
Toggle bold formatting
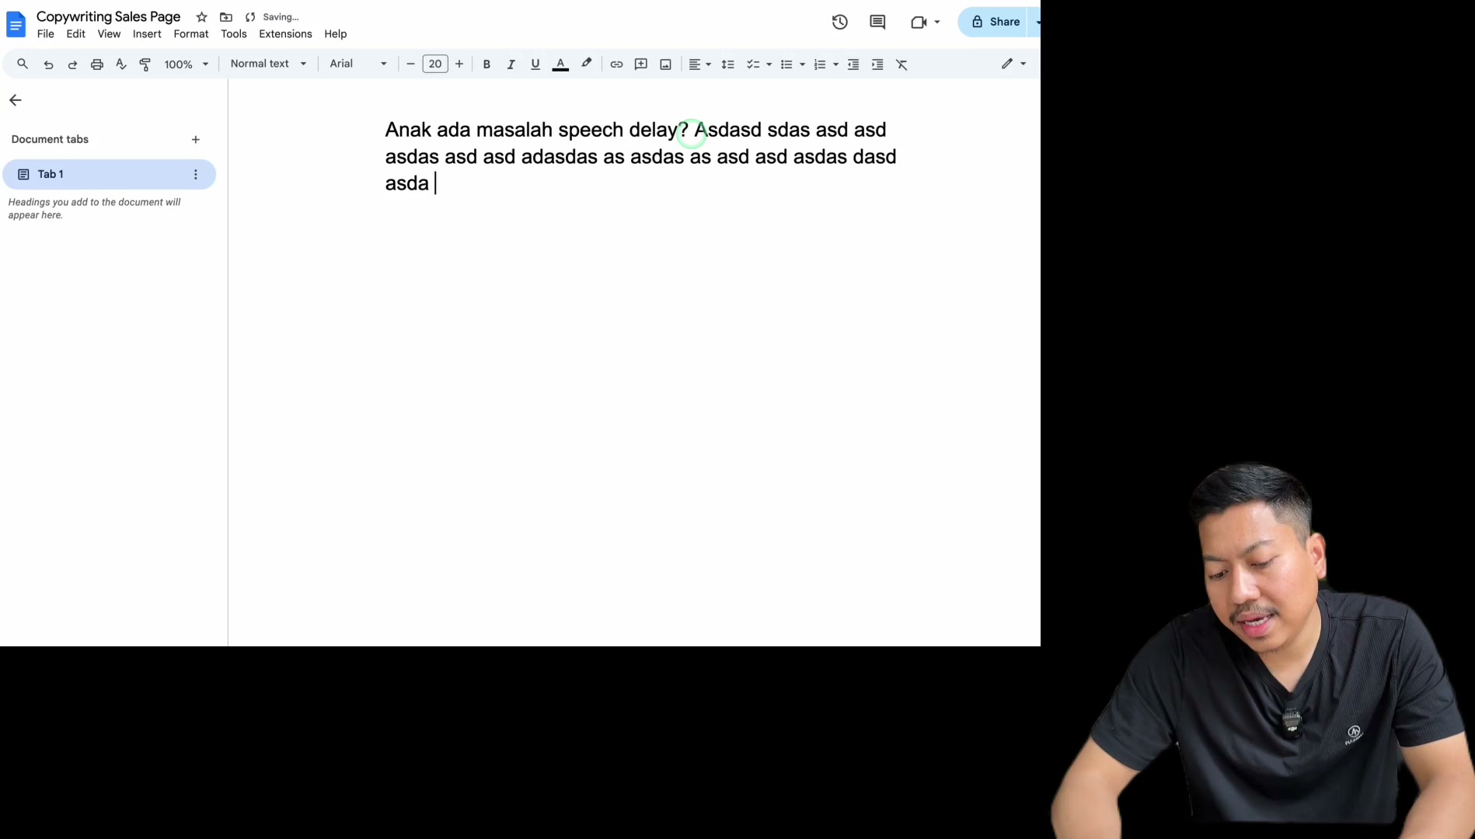tap(486, 64)
